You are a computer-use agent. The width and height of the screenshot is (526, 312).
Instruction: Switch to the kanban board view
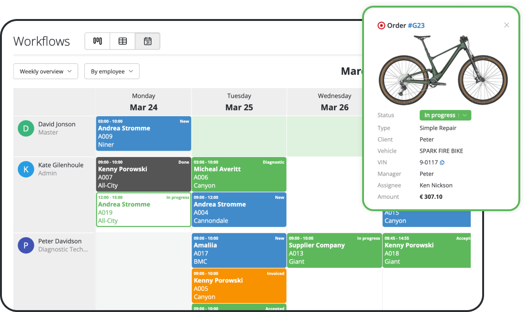point(98,41)
